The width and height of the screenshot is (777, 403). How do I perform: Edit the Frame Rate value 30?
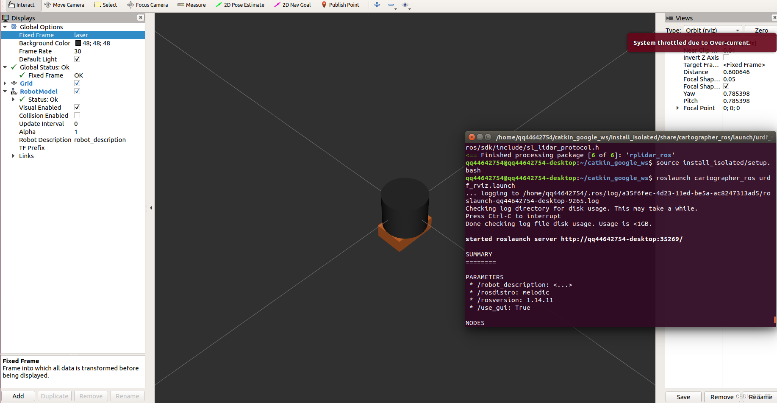pyautogui.click(x=109, y=51)
